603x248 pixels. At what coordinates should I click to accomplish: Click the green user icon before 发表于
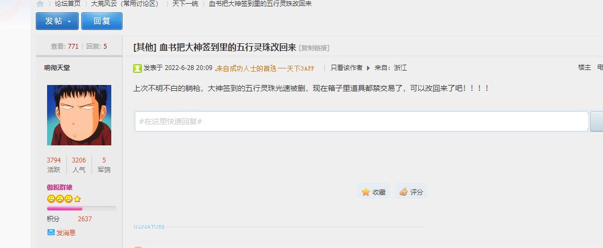(138, 68)
